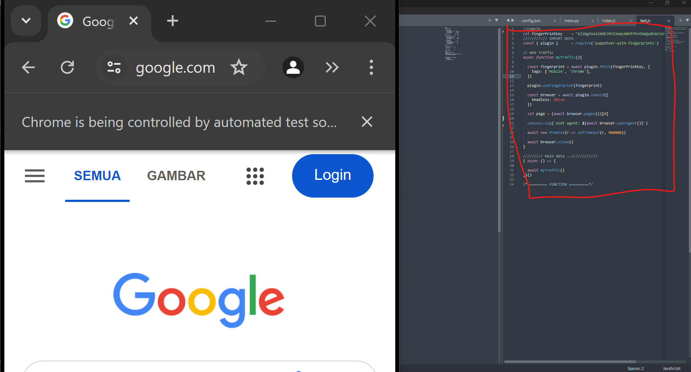691x372 pixels.
Task: Show hidden toolbar items with double chevron
Action: pos(332,67)
